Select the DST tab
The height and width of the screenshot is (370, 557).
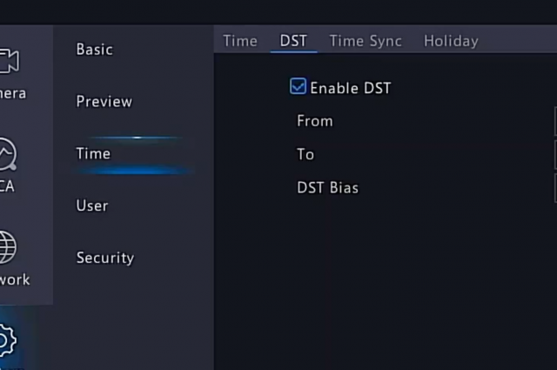pos(293,41)
